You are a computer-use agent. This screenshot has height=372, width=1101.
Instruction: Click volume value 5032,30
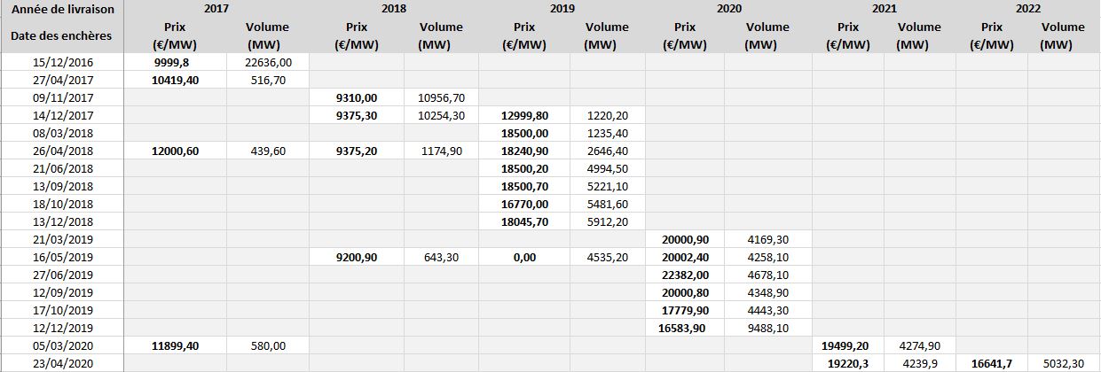coord(1063,363)
